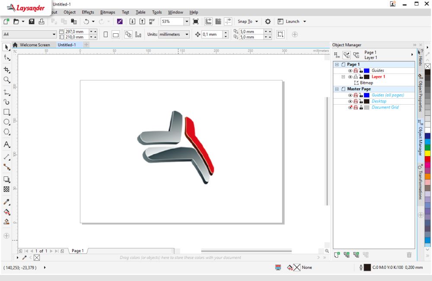432x281 pixels.
Task: Open the A4 page size dropdown
Action: pos(54,35)
